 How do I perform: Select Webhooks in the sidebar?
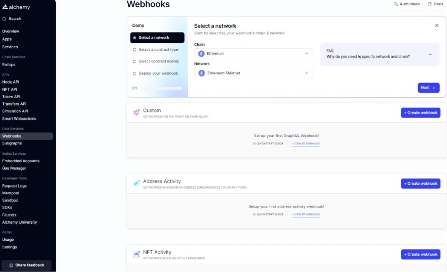(x=26, y=136)
